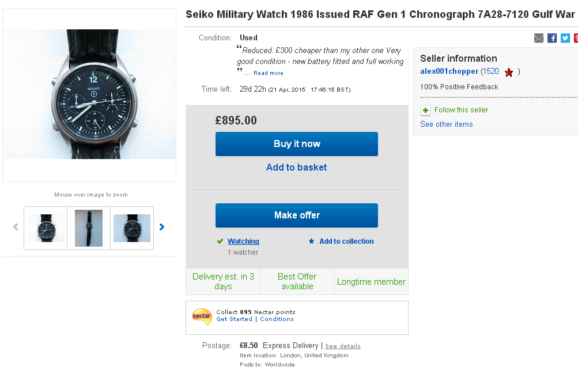578x374 pixels.
Task: Show next thumbnail images arrow
Action: coord(162,227)
